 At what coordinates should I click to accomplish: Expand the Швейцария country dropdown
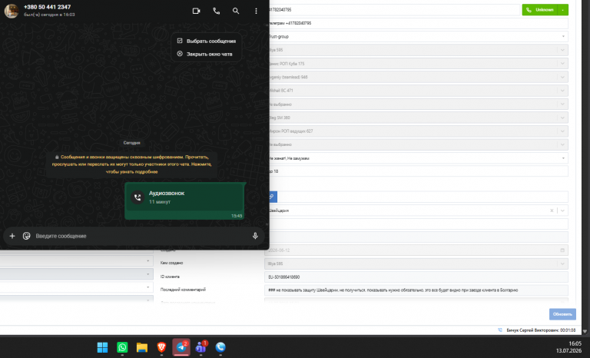pos(562,210)
